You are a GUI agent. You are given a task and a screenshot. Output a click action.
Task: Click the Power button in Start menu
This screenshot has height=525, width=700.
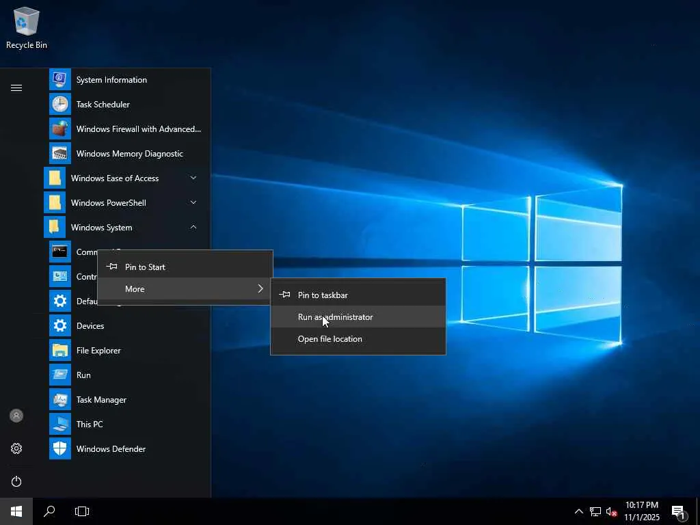click(16, 481)
